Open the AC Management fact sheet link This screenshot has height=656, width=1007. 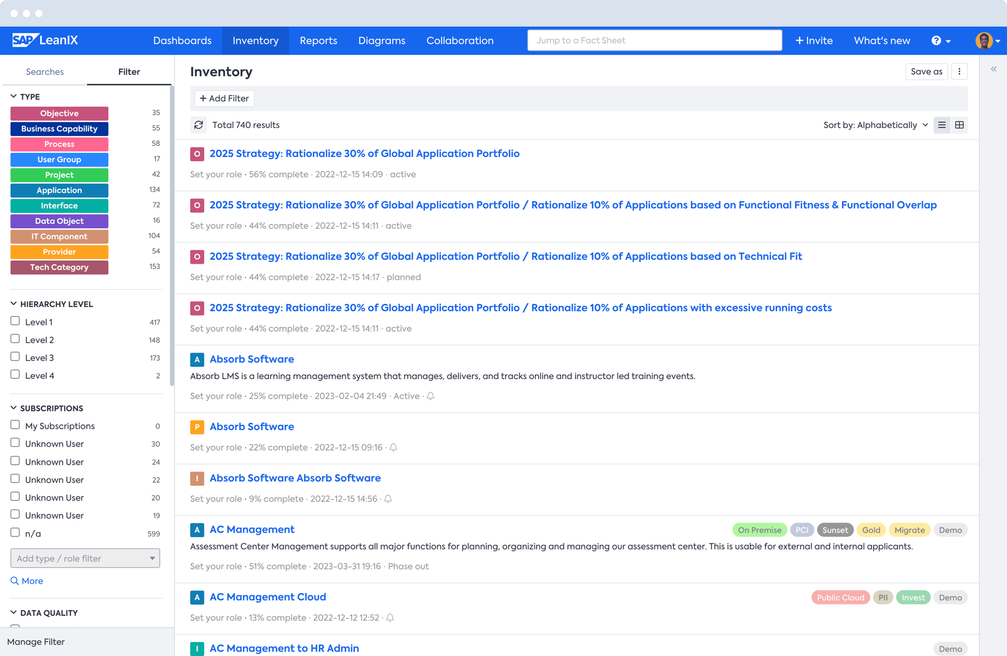pos(252,530)
